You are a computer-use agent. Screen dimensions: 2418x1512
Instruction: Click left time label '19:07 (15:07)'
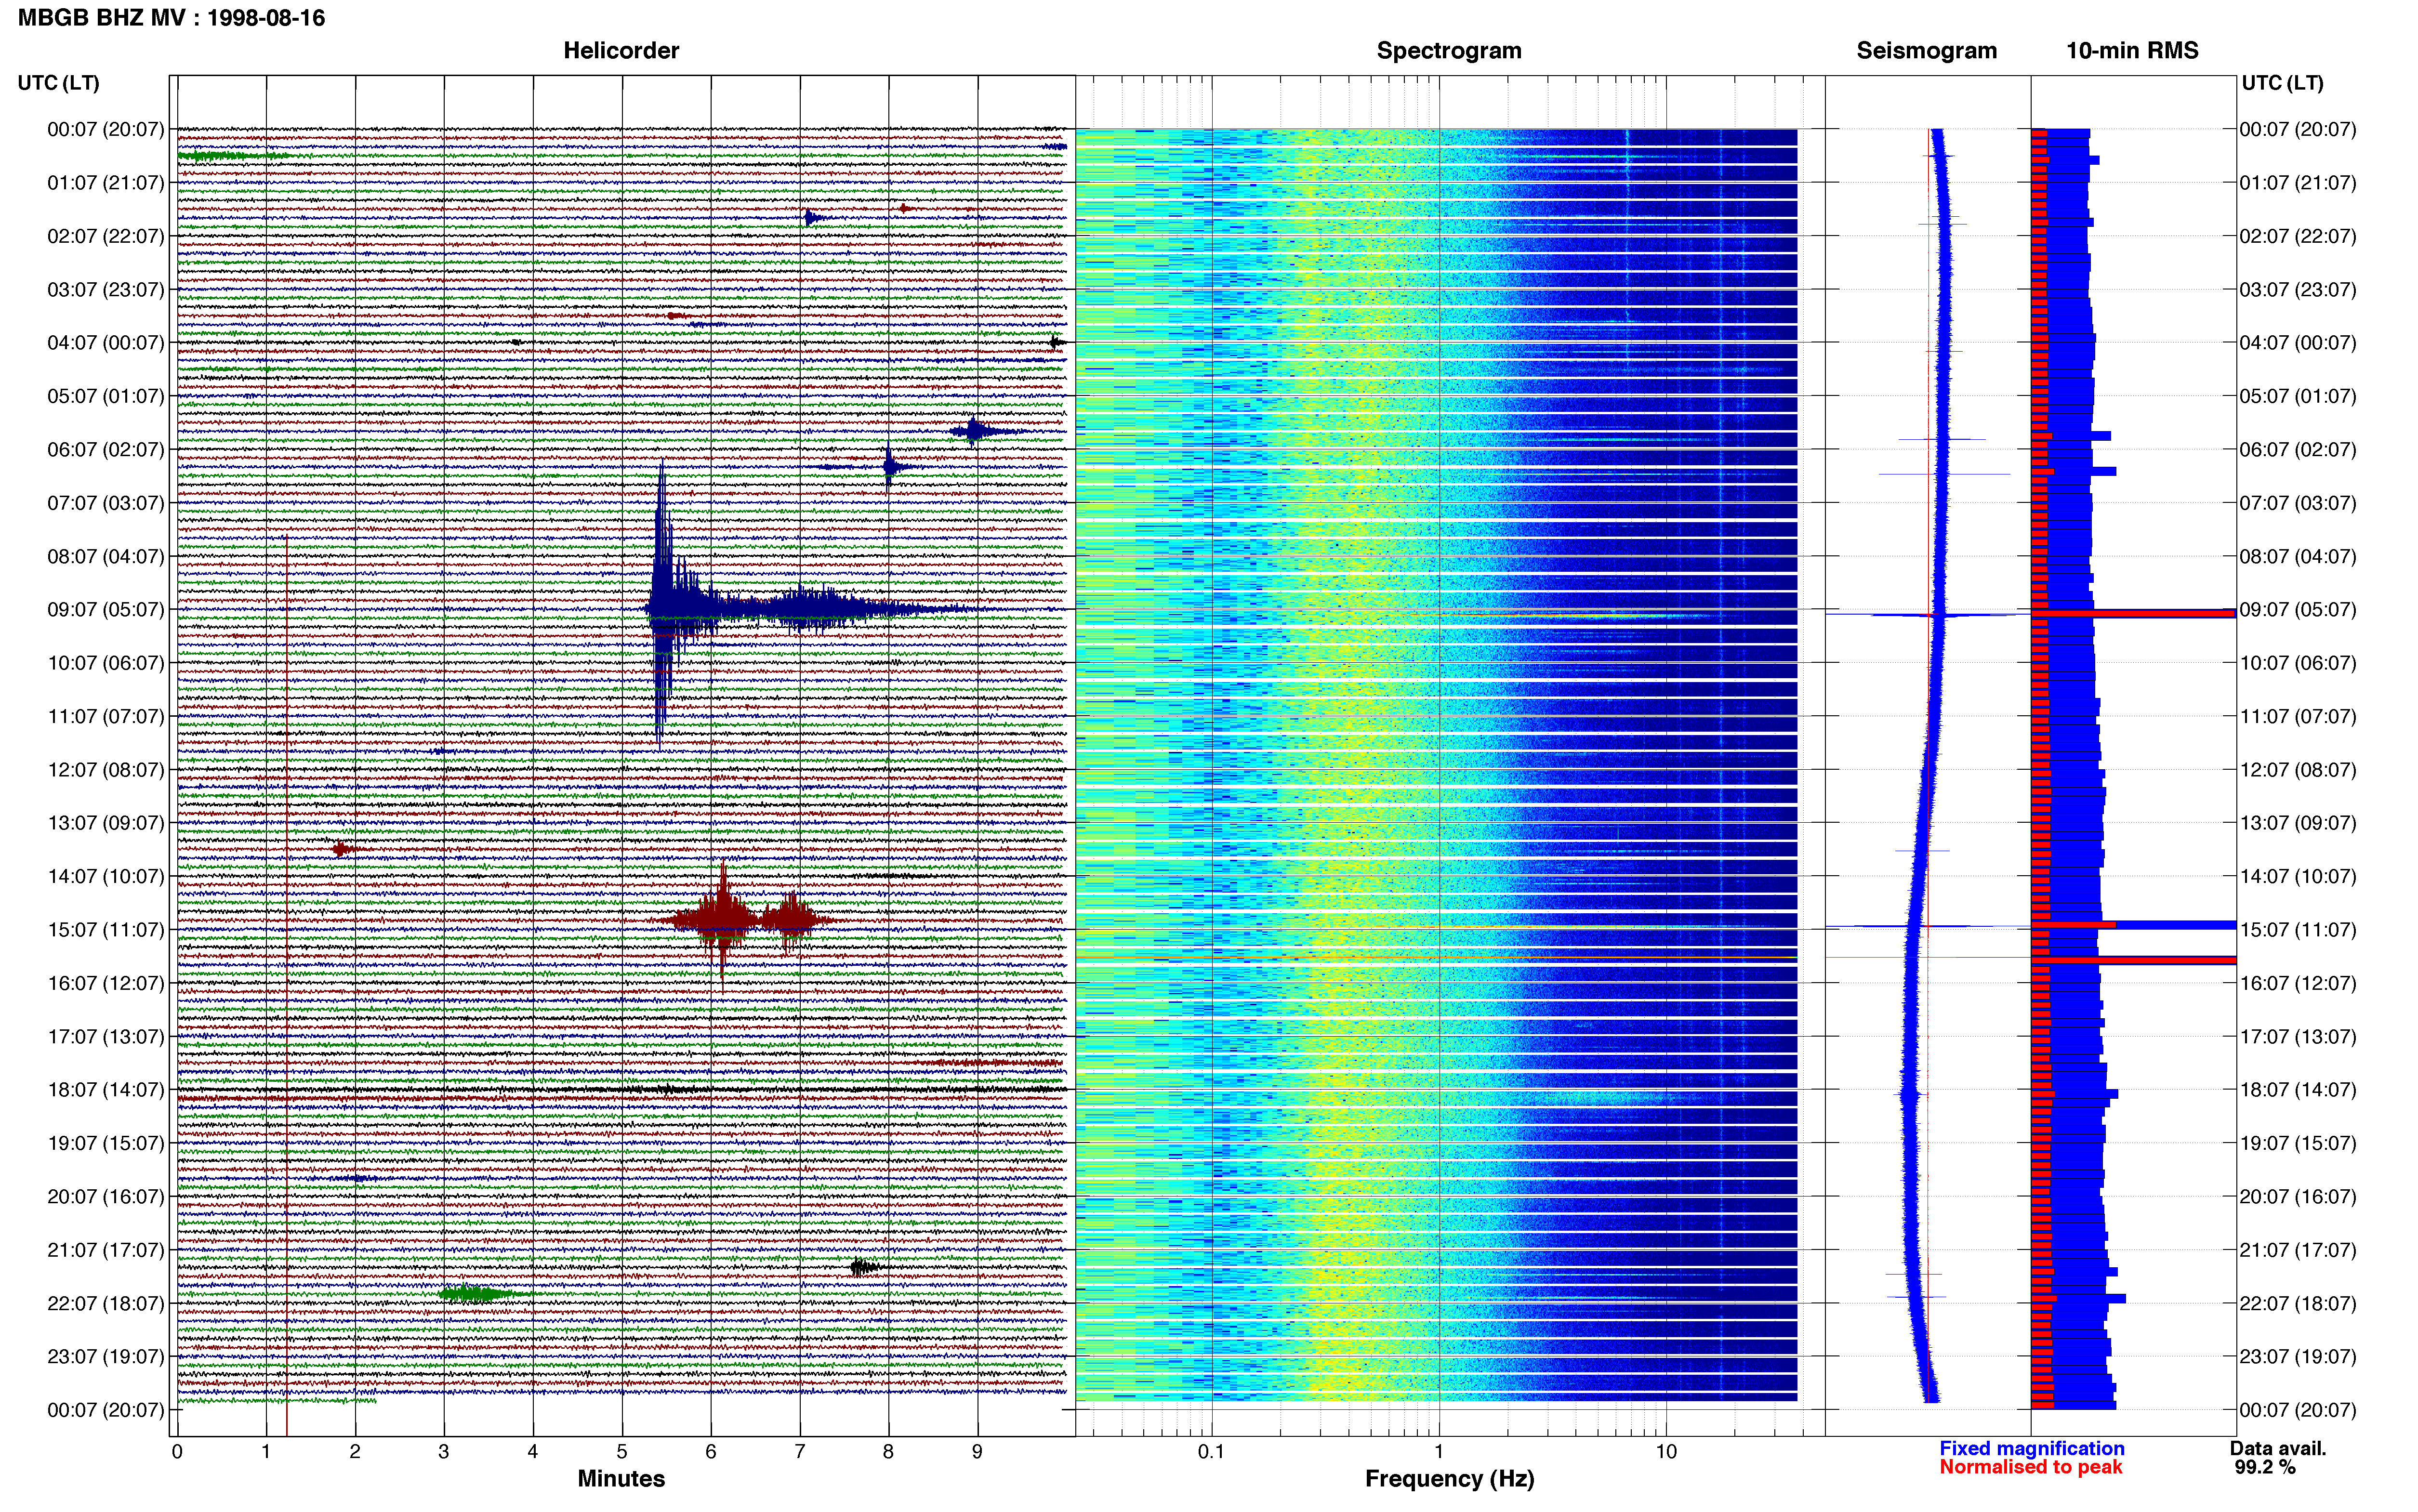pyautogui.click(x=106, y=1143)
